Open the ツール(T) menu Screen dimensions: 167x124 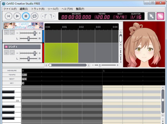tap(53, 9)
